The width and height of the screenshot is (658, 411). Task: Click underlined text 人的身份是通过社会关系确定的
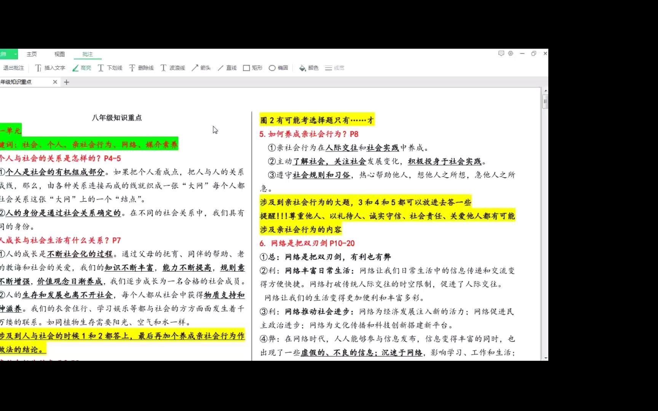point(64,213)
